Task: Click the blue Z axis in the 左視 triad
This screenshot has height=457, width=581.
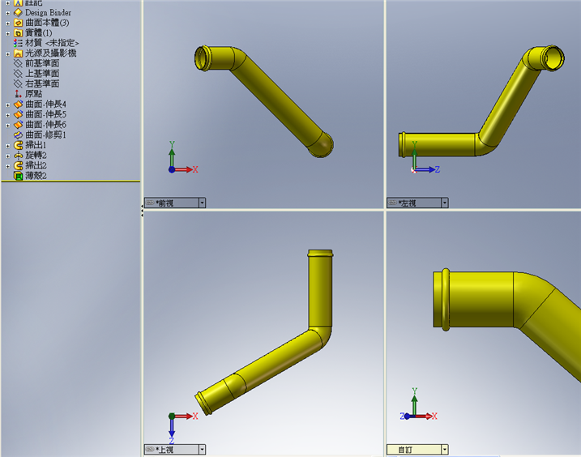Action: click(x=427, y=169)
